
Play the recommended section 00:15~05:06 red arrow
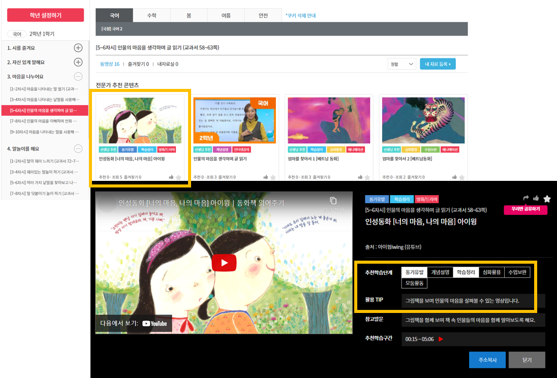[x=441, y=339]
